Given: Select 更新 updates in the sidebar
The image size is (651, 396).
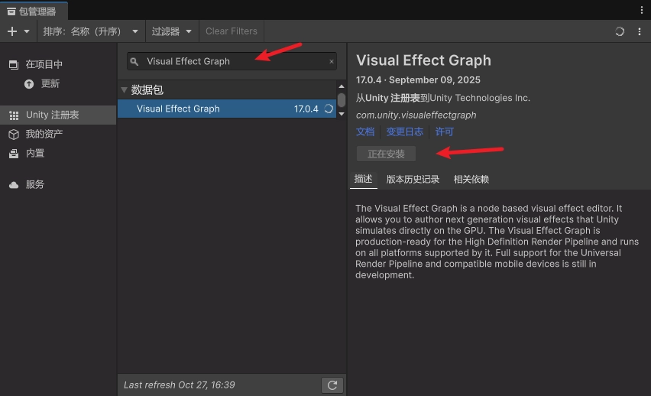Looking at the screenshot, I should pyautogui.click(x=50, y=84).
